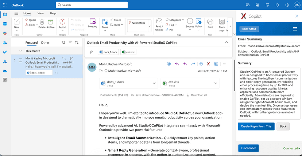This screenshot has height=156, width=302.
Task: Click the Reply All arrow in message header
Action: tap(185, 64)
